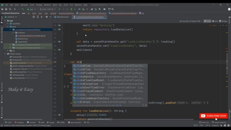Click the Make Project hammer icon
231x130 pixels.
pos(22,9)
